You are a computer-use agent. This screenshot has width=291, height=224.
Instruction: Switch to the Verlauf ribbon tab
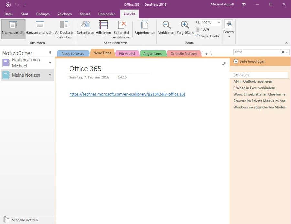[x=85, y=14]
